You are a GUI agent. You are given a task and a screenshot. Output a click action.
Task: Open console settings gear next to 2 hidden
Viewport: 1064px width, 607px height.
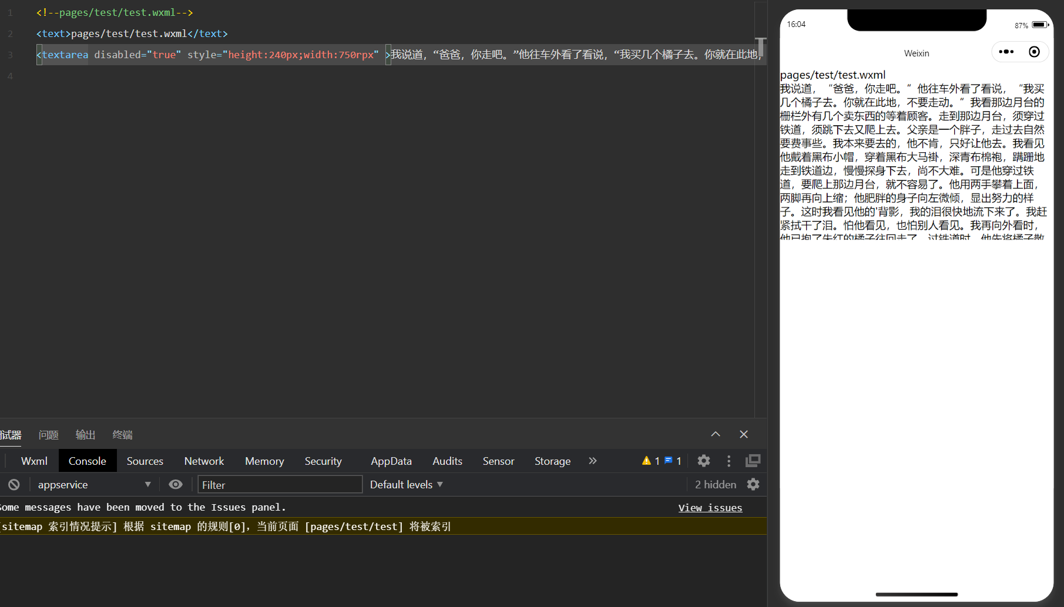753,485
